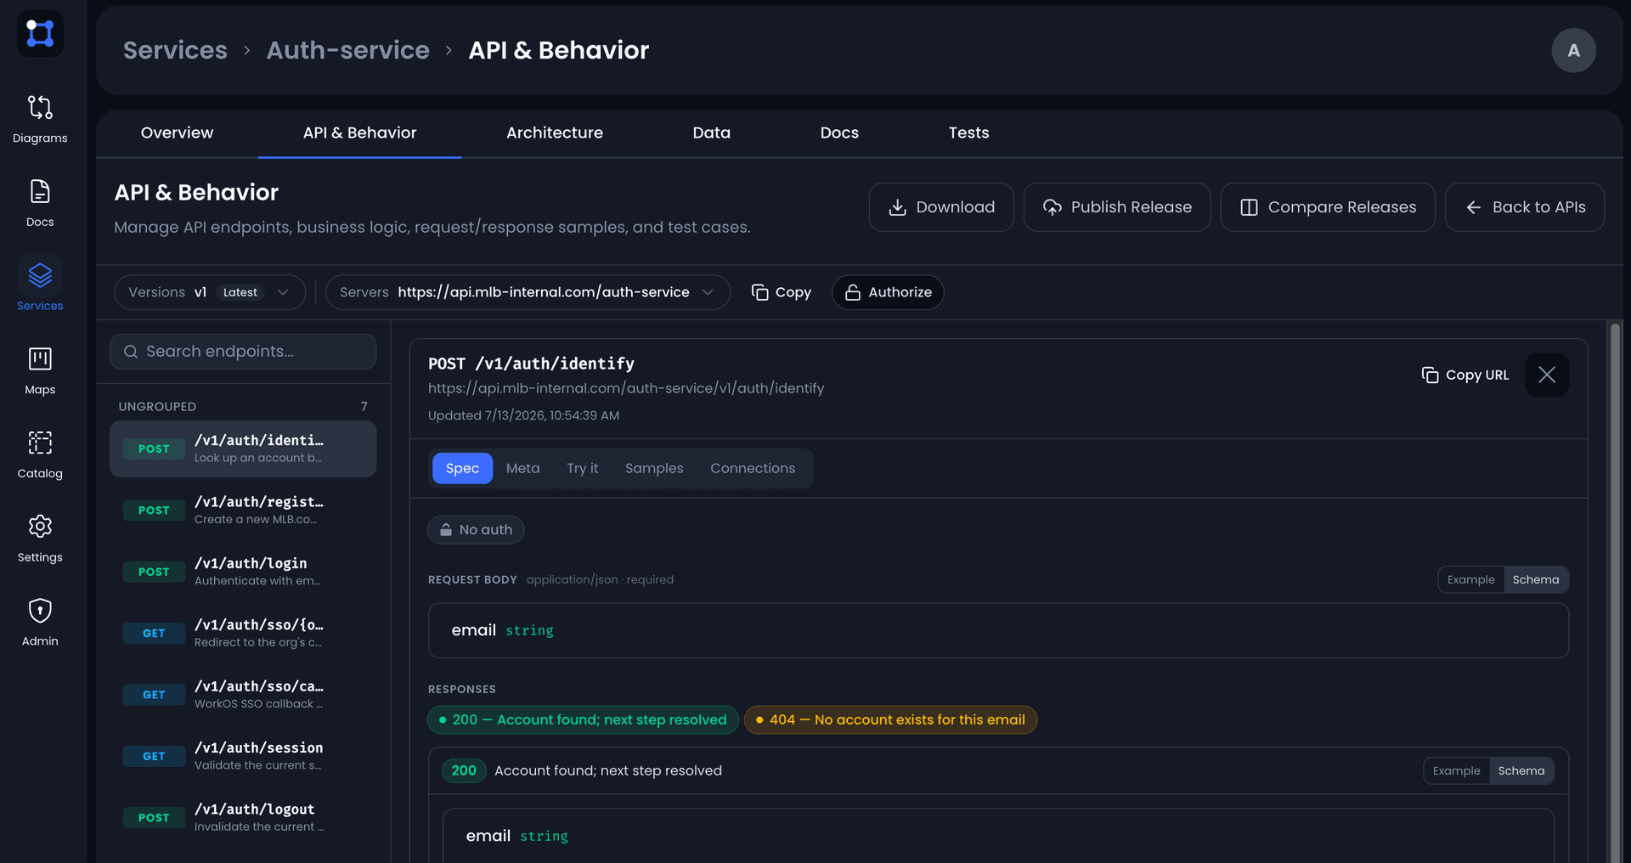Screen dimensions: 1631x863
Task: Open the Meta sub-tab
Action: click(522, 468)
